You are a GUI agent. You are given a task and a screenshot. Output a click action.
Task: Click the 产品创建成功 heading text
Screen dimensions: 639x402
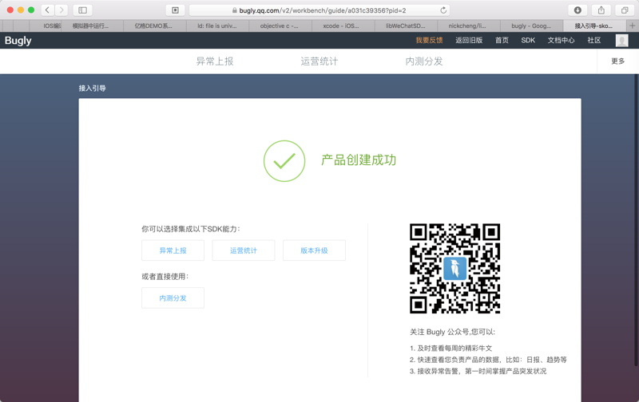point(359,160)
